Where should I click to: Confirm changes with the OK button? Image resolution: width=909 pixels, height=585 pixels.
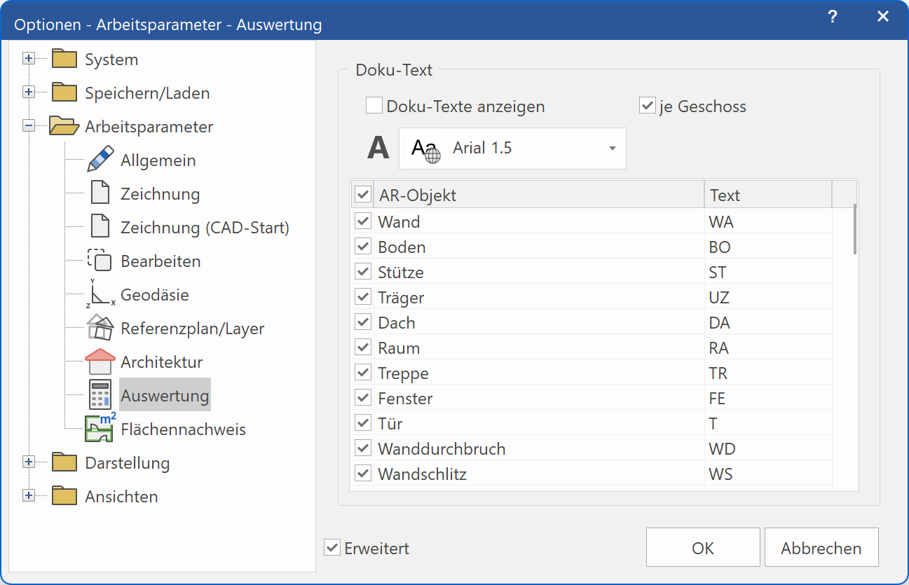(x=702, y=547)
